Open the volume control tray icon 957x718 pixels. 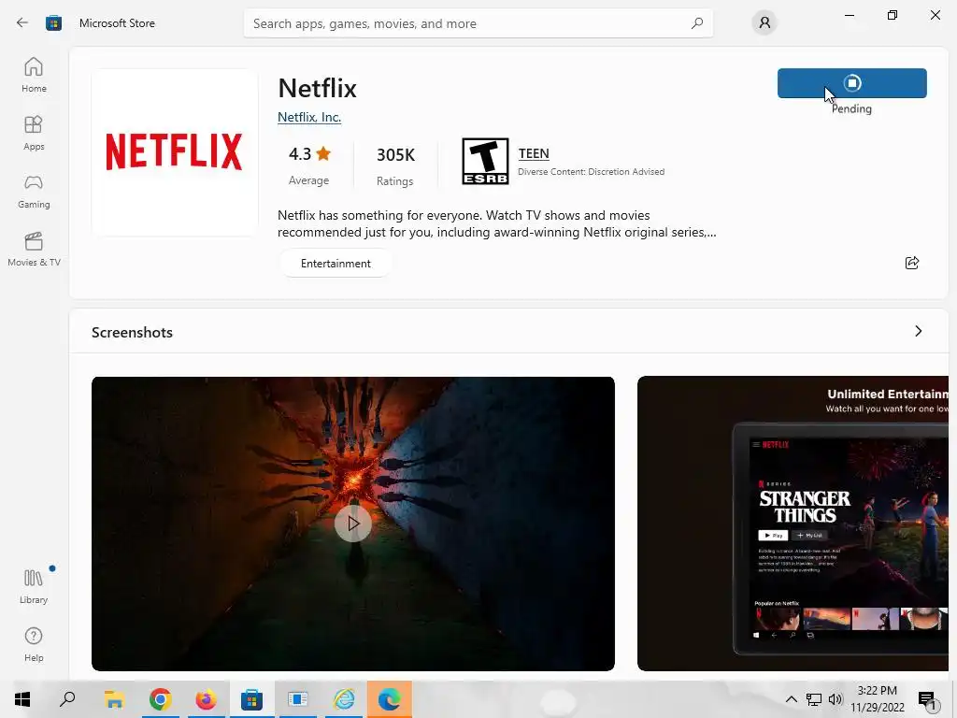coord(836,699)
